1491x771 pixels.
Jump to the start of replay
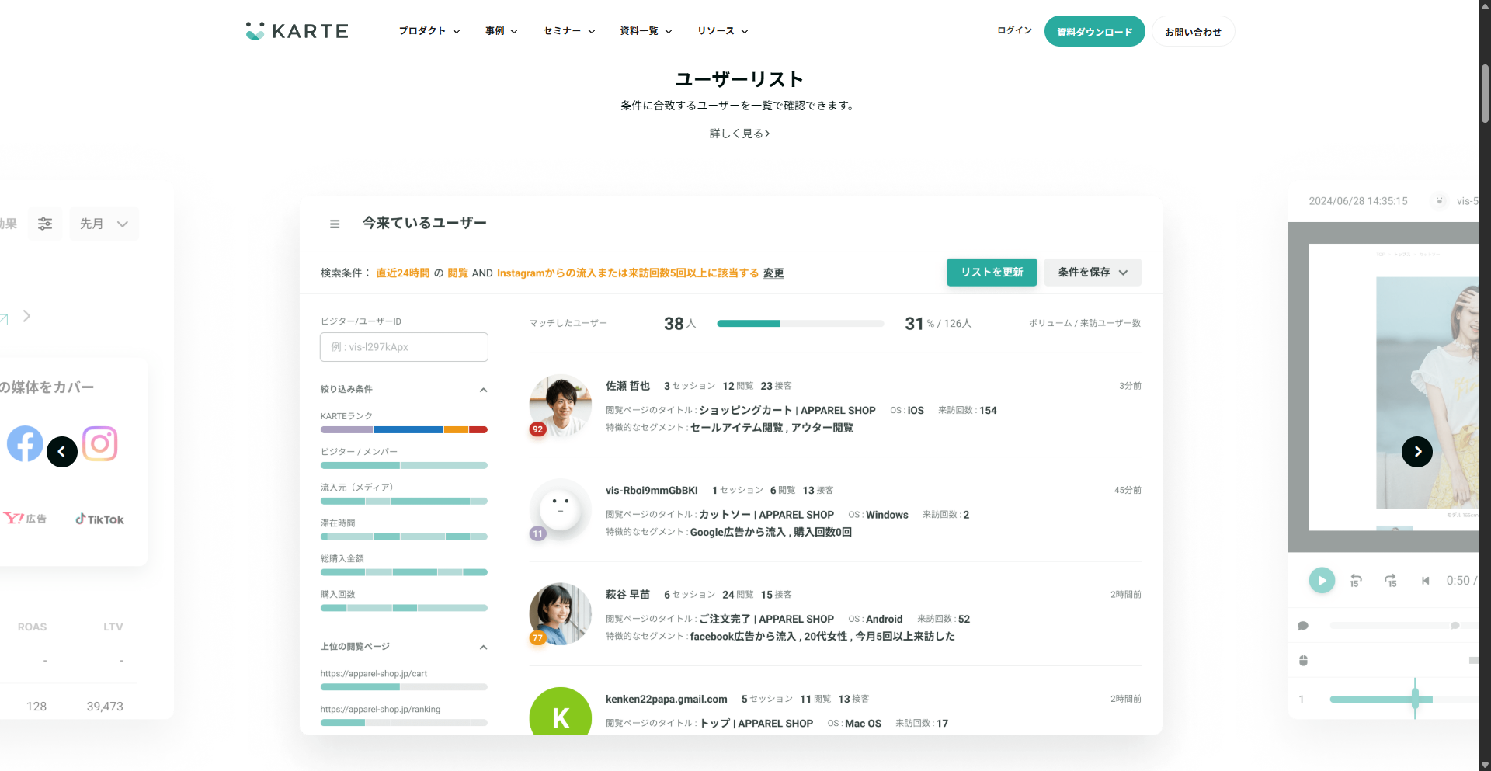coord(1425,581)
